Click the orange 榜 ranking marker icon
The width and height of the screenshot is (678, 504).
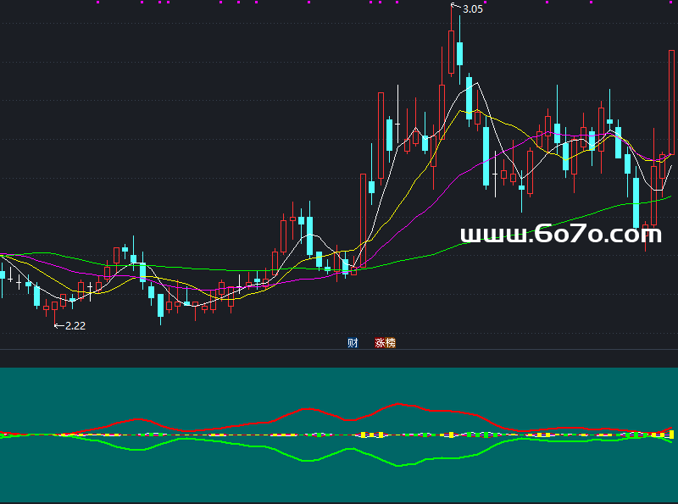click(390, 343)
